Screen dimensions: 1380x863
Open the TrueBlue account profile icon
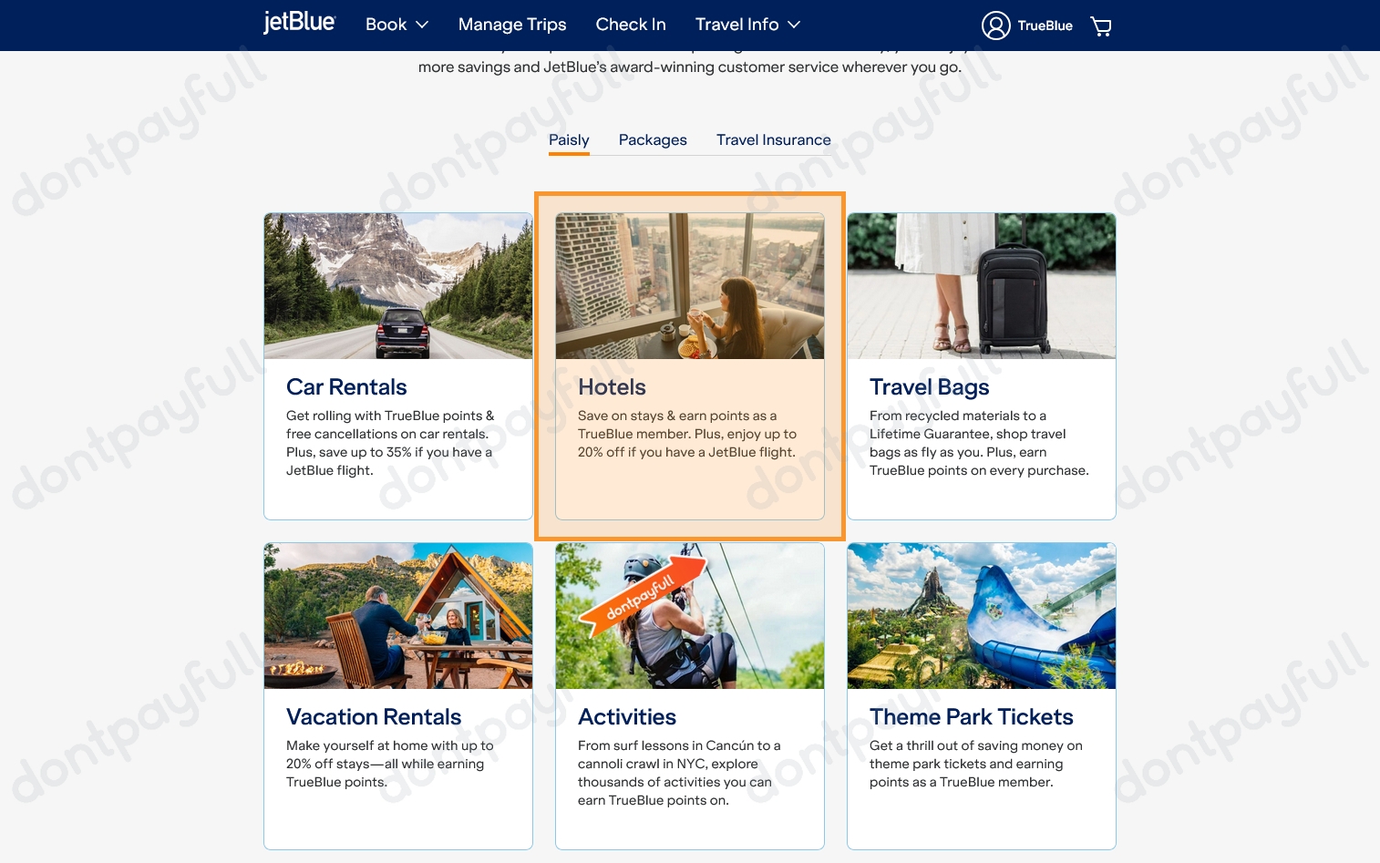point(995,26)
